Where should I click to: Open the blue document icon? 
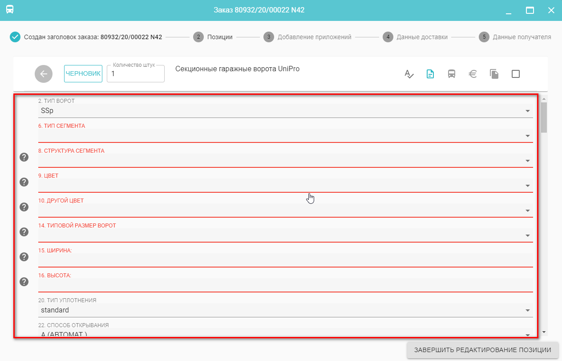point(430,74)
